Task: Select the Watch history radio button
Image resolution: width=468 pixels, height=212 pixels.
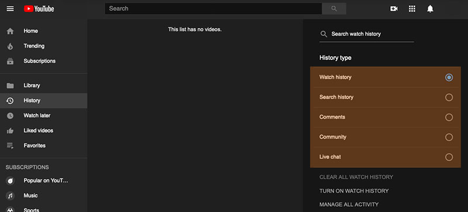Action: pyautogui.click(x=449, y=77)
